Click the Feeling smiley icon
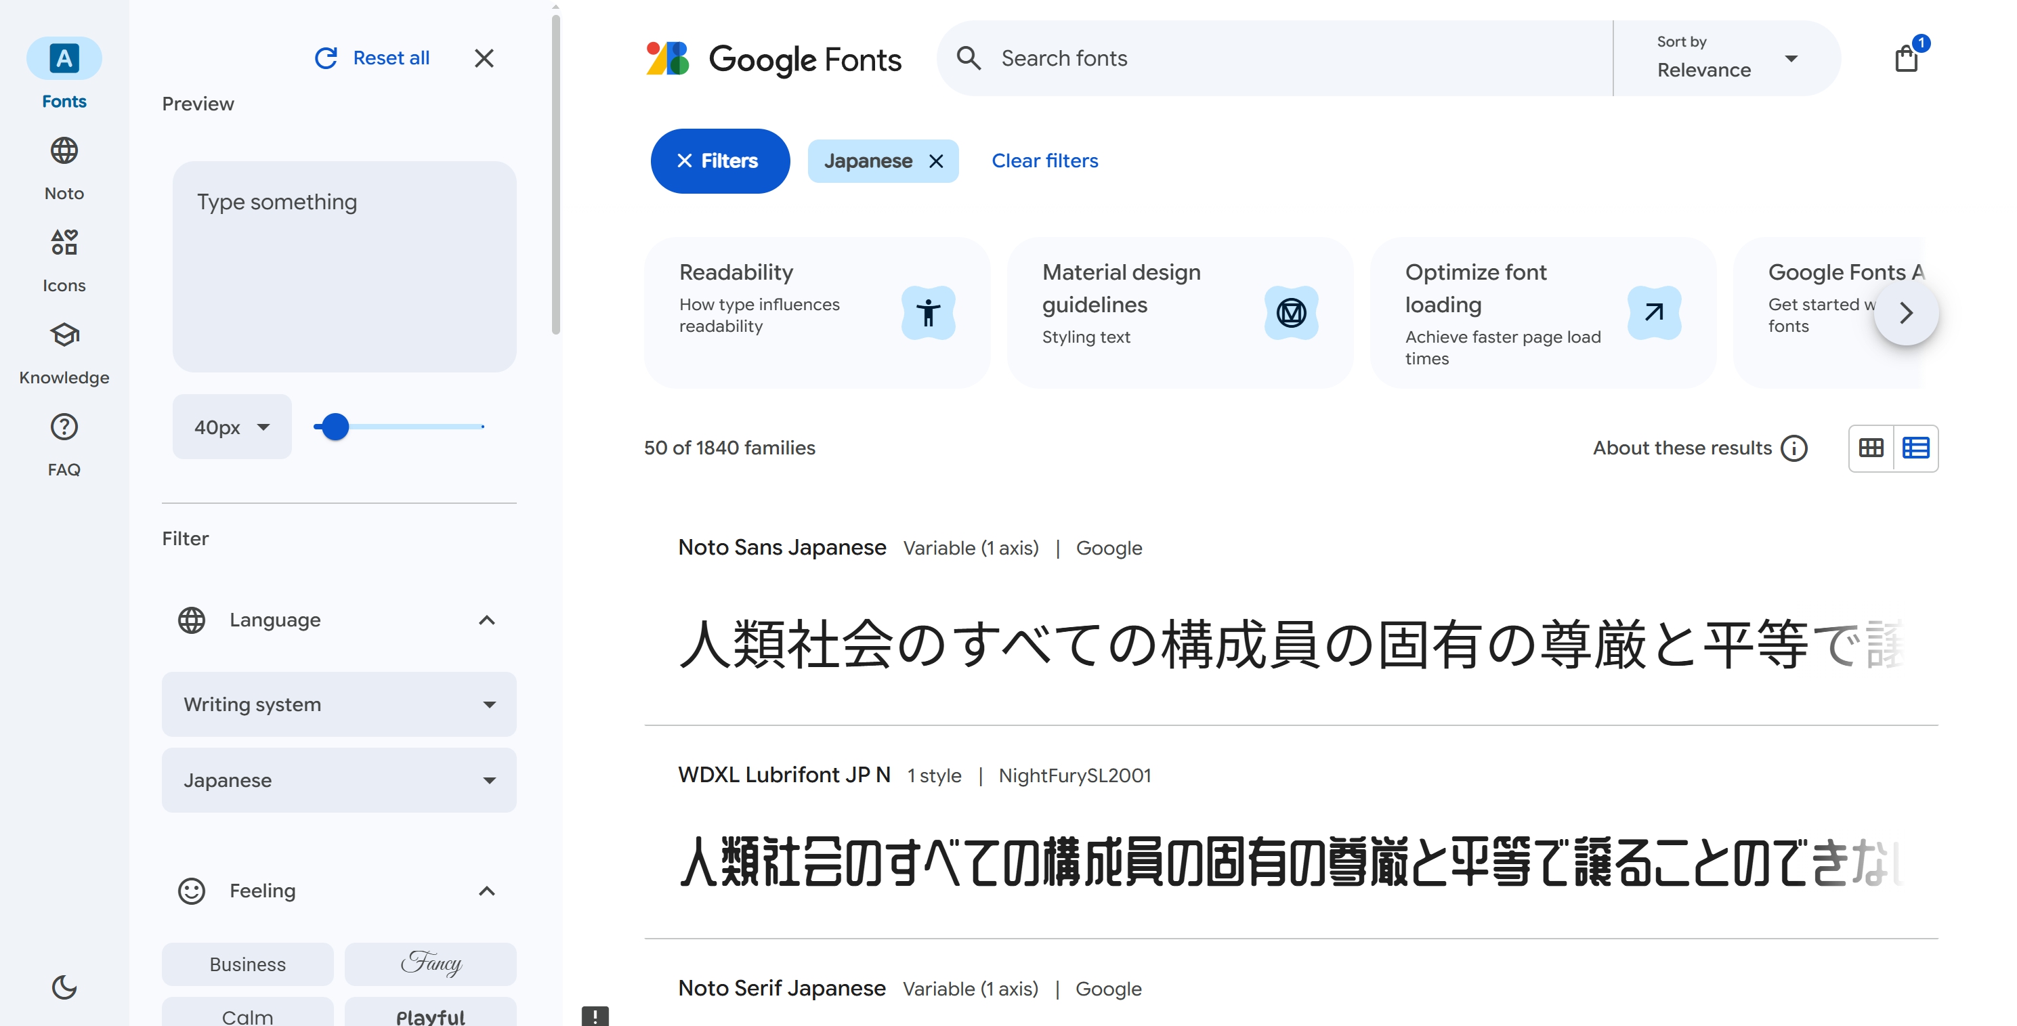 click(191, 891)
